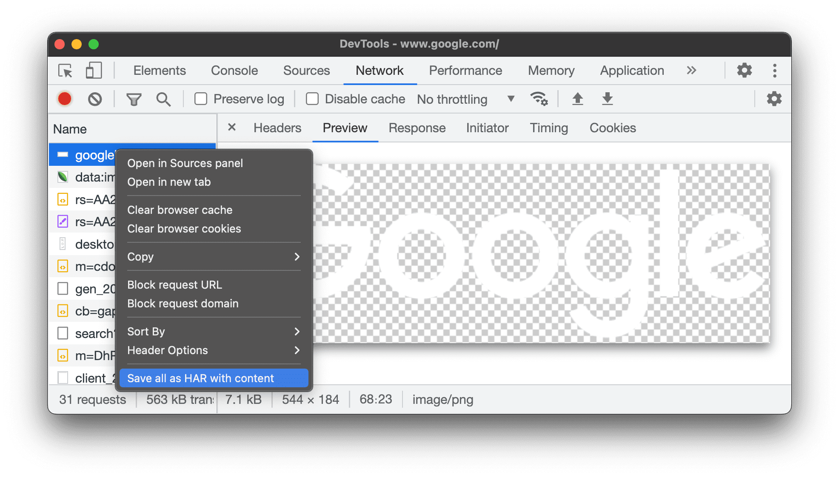Switch to the Headers tab

click(277, 128)
